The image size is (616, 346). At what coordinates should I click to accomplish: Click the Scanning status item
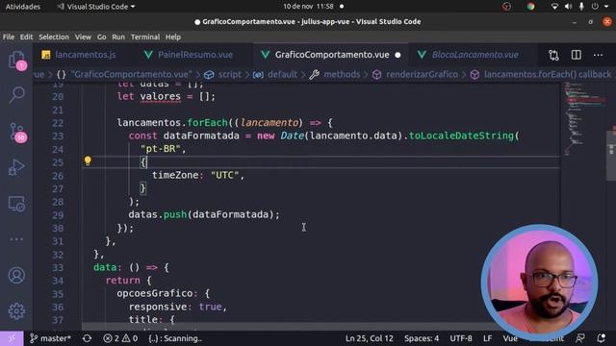pos(175,338)
